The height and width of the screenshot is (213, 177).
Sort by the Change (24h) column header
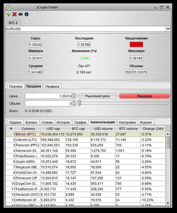click(153, 129)
